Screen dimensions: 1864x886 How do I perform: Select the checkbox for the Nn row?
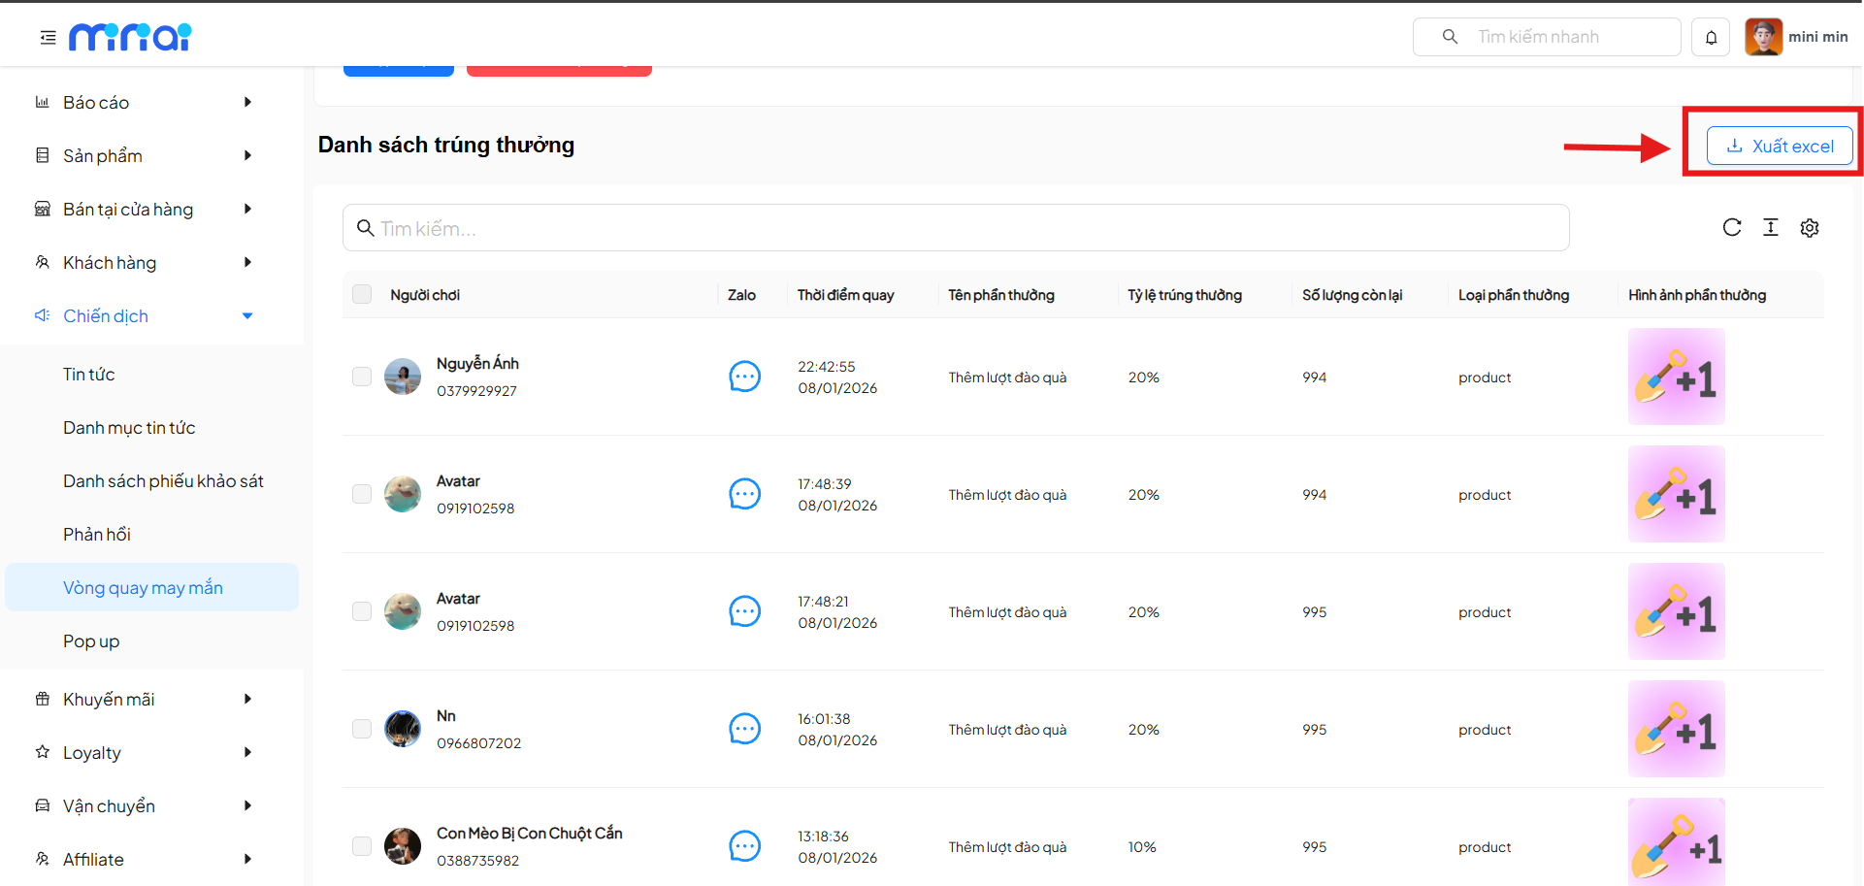coord(362,729)
